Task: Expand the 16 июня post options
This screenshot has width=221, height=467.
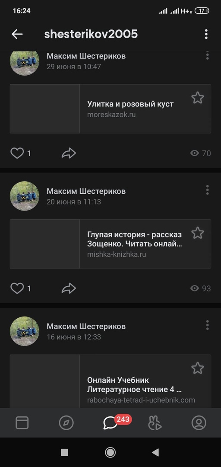Action: point(207,325)
